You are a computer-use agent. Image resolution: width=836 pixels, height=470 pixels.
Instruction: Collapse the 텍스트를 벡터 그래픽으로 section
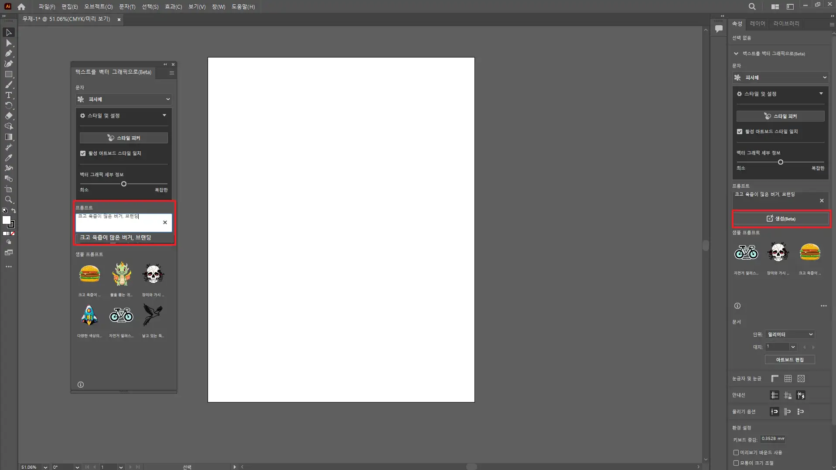[x=736, y=54]
